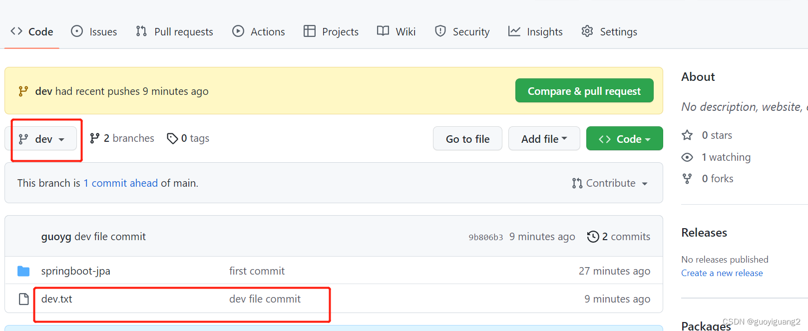Go to the Actions tab

click(x=258, y=31)
